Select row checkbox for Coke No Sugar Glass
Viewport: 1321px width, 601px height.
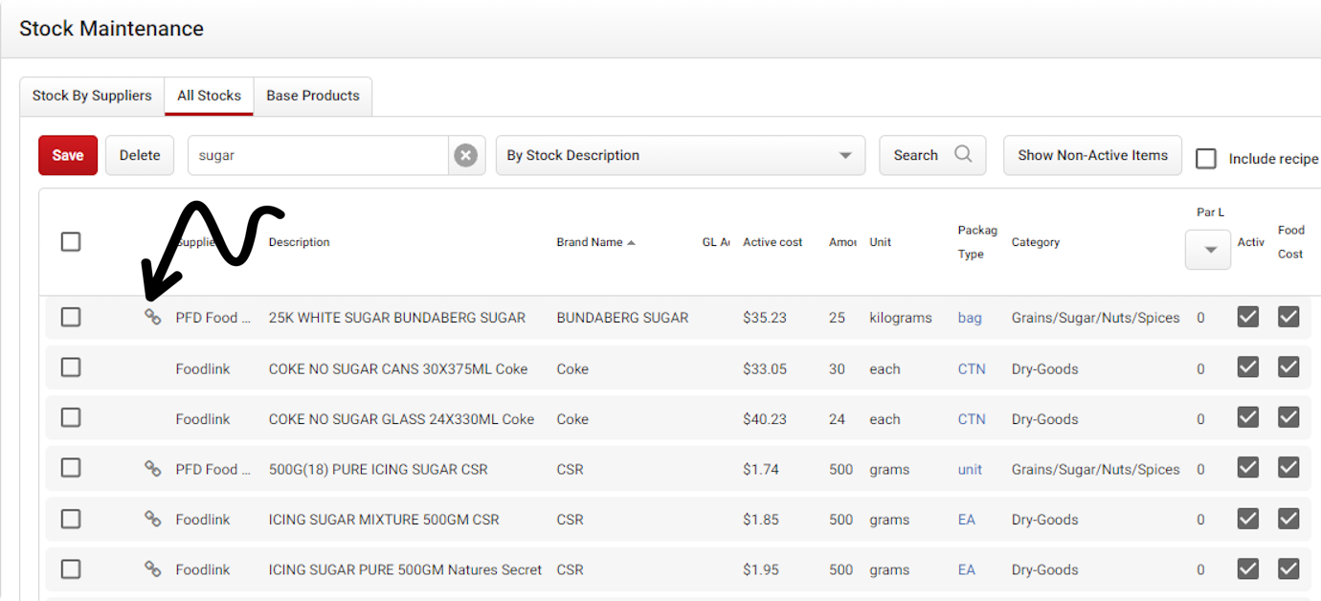(71, 418)
